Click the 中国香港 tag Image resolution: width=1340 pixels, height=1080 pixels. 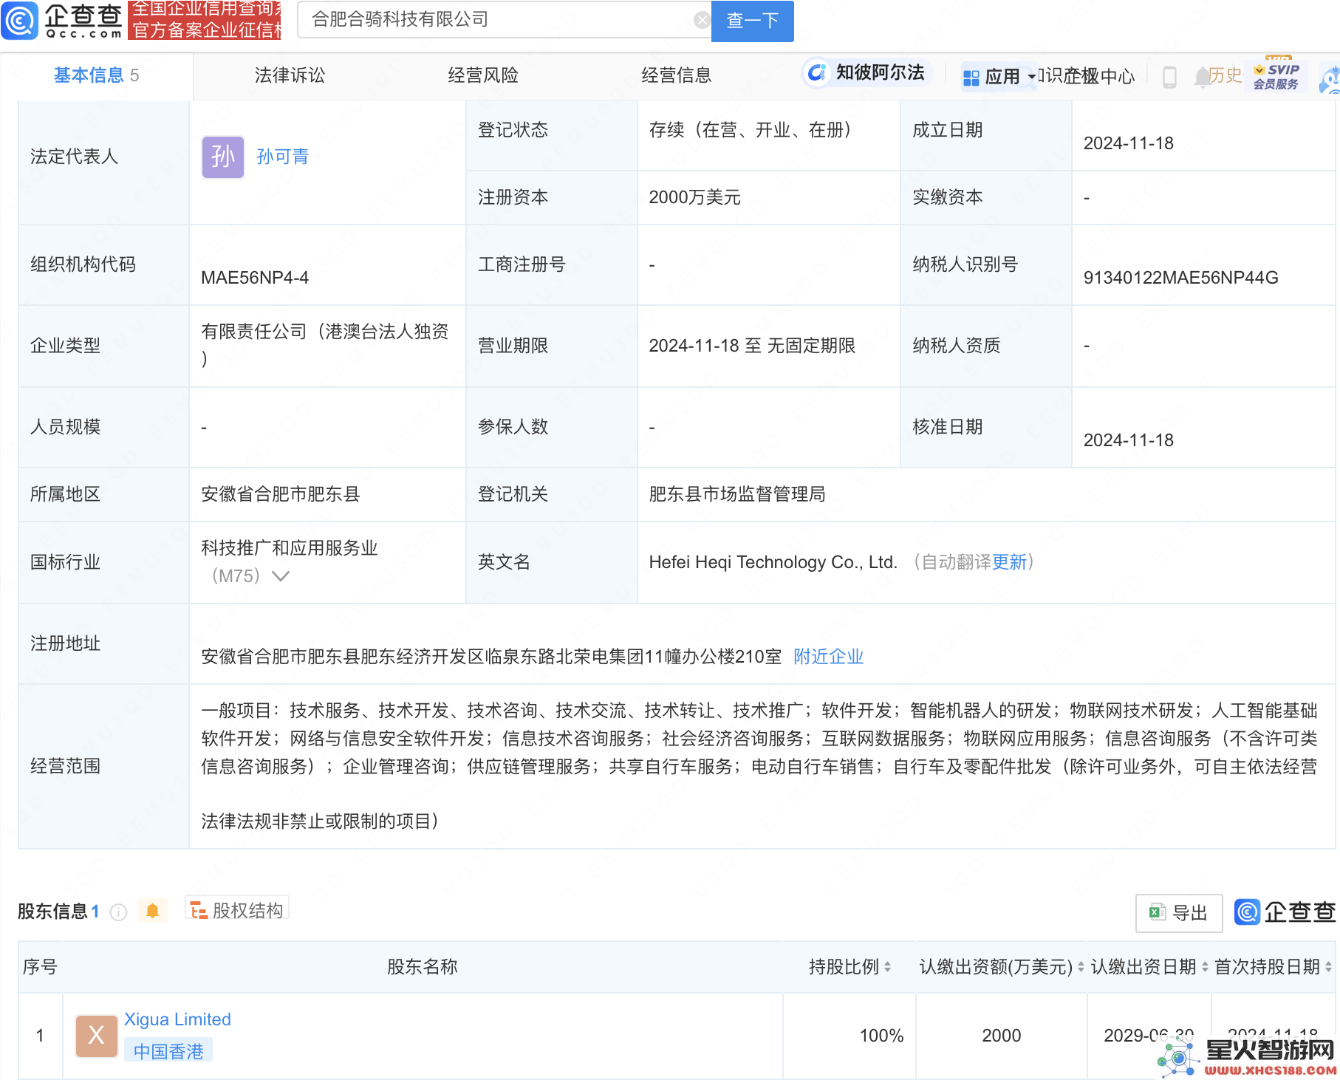(x=168, y=1050)
